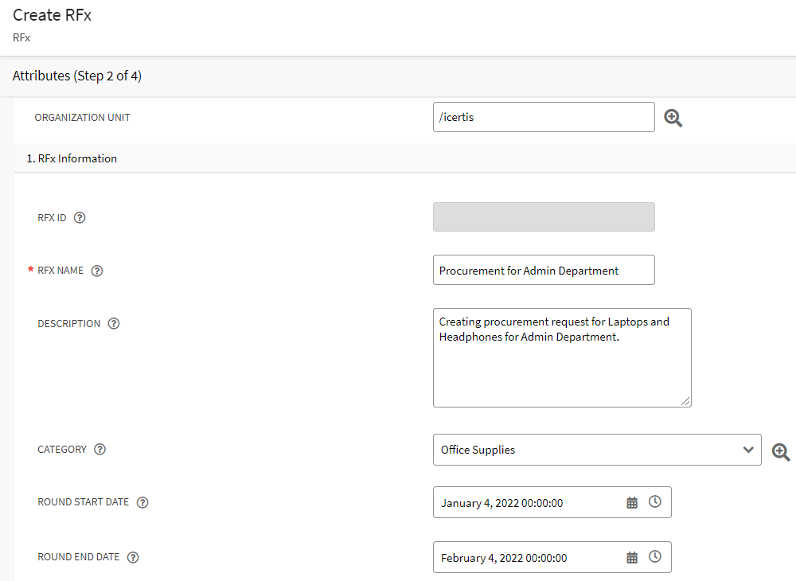Click the Round Start Date input field
The image size is (796, 581).
[525, 503]
